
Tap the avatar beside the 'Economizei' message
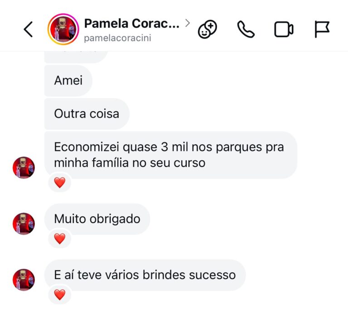(24, 168)
